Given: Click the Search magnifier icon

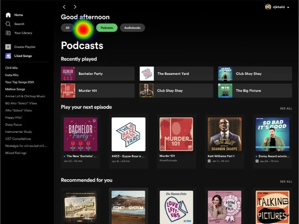Looking at the screenshot, I should click(8, 24).
